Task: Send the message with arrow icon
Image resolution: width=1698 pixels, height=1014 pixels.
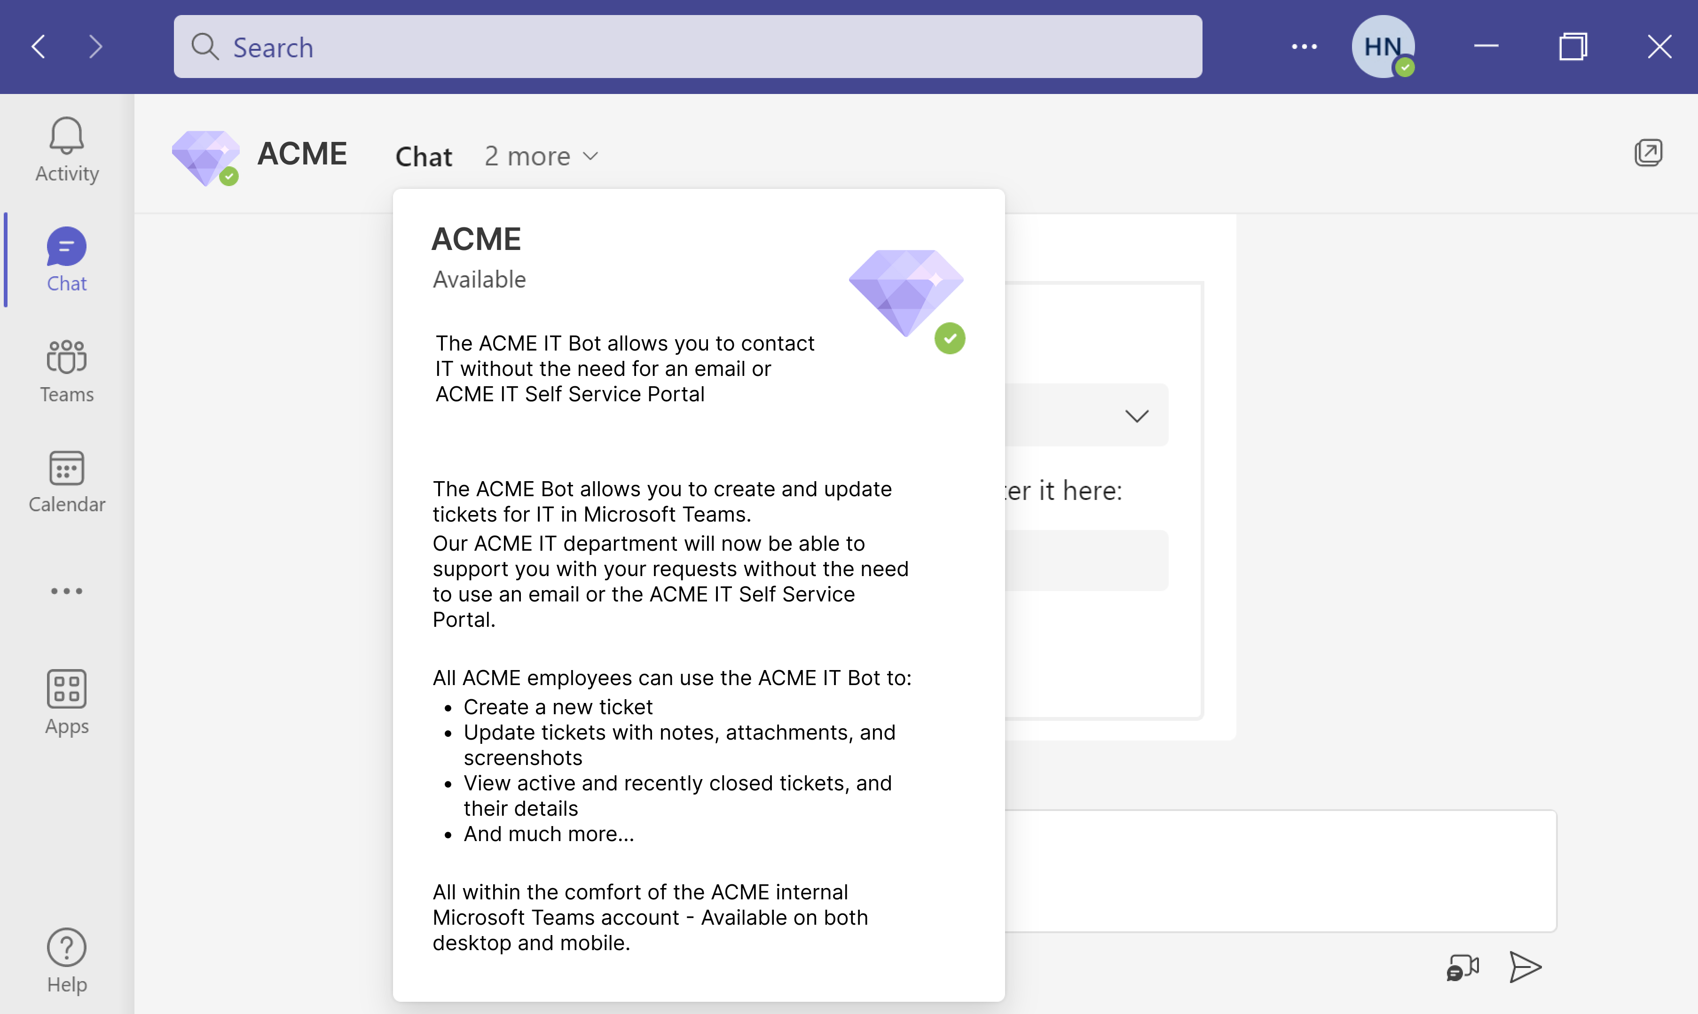Action: coord(1525,967)
